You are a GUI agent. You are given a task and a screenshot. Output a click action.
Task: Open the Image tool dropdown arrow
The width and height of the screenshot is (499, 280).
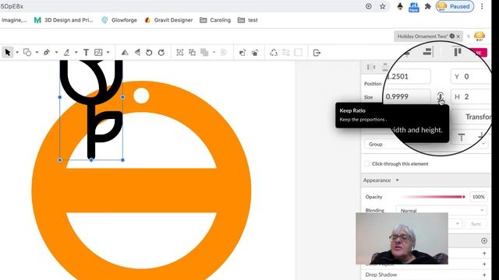(x=108, y=52)
